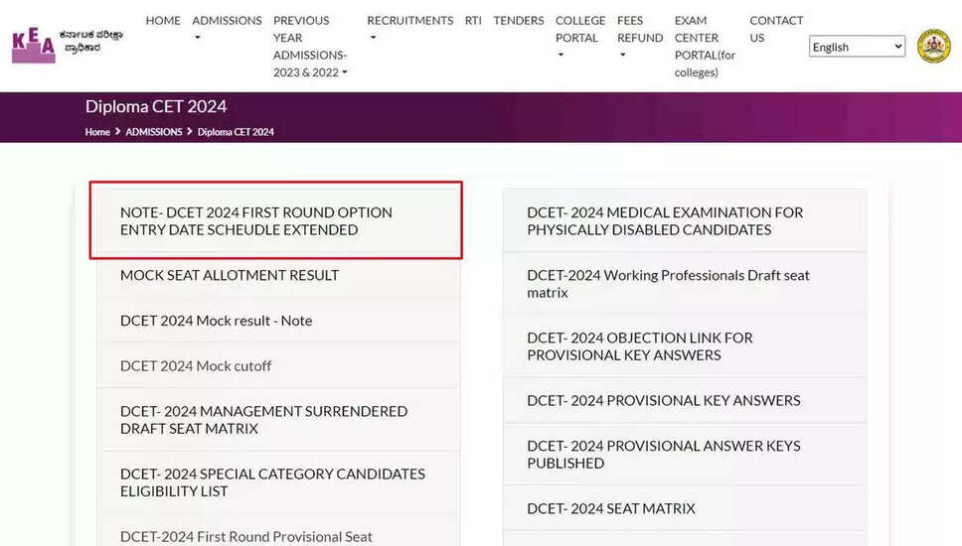Open DCET 2024 Mock cutoff link
This screenshot has width=962, height=546.
(196, 365)
